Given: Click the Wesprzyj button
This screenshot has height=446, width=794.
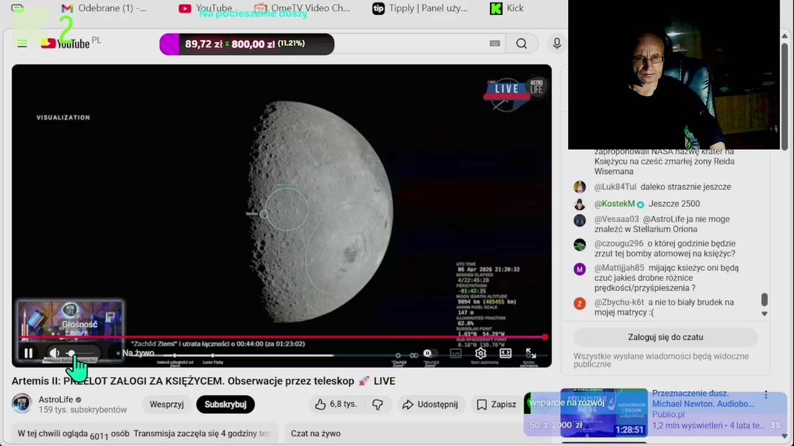Looking at the screenshot, I should 167,404.
